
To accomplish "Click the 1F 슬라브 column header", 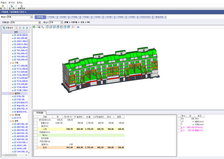I will click(x=78, y=117).
